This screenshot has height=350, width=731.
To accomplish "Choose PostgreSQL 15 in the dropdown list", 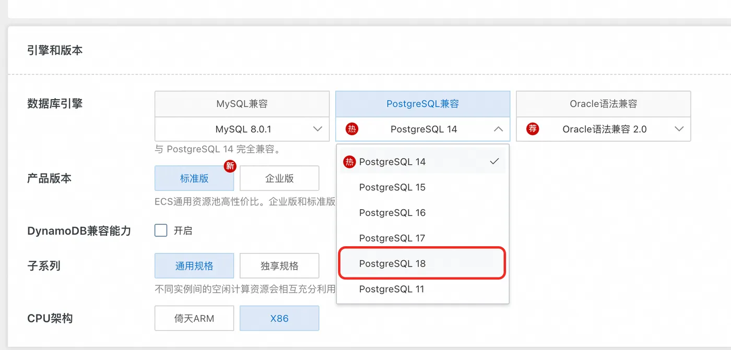I will 393,187.
